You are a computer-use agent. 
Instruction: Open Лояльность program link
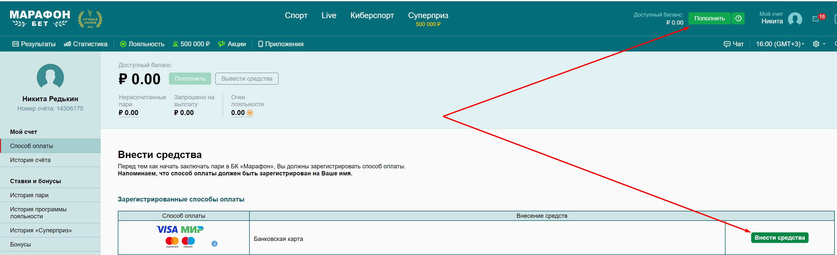point(142,44)
